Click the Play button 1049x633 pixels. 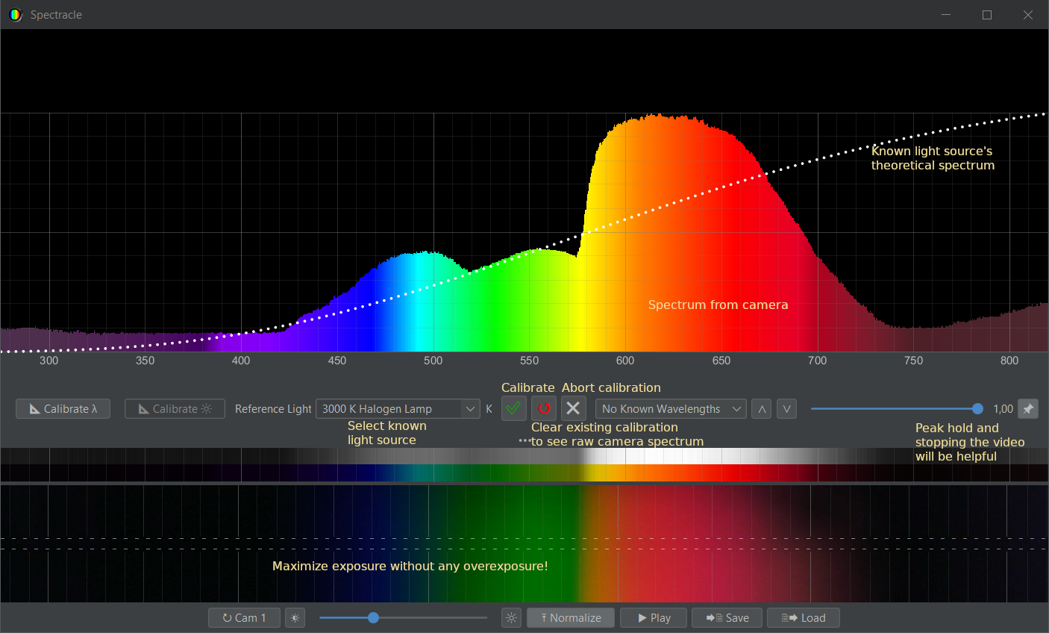pos(654,618)
